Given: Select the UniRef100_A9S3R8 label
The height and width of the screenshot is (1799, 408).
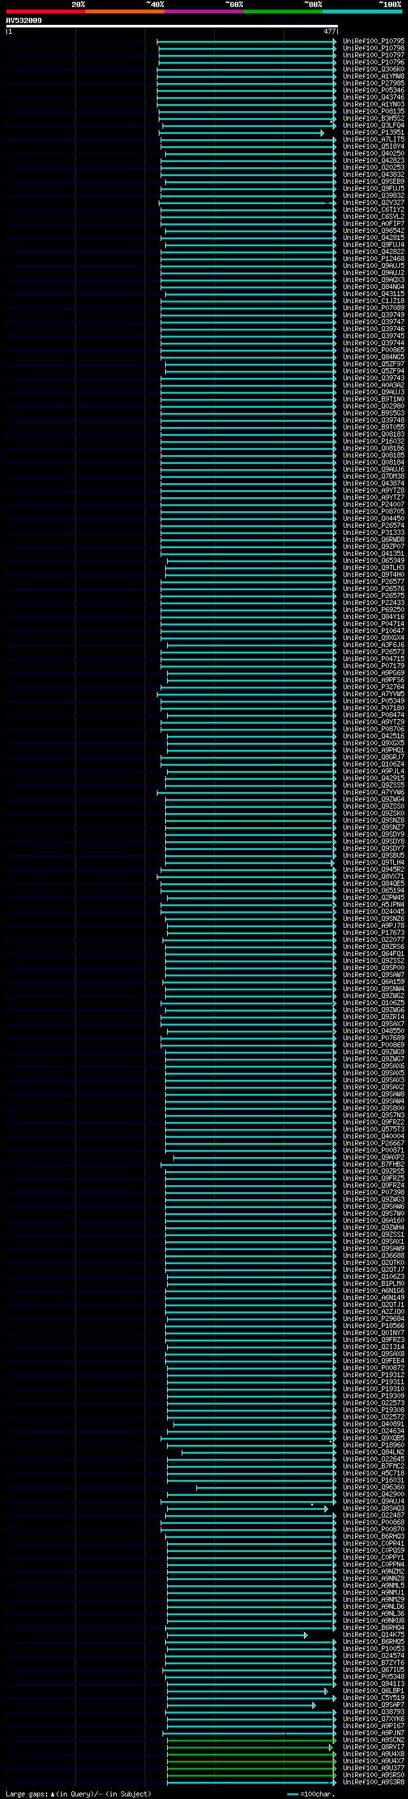Looking at the screenshot, I should [373, 1782].
